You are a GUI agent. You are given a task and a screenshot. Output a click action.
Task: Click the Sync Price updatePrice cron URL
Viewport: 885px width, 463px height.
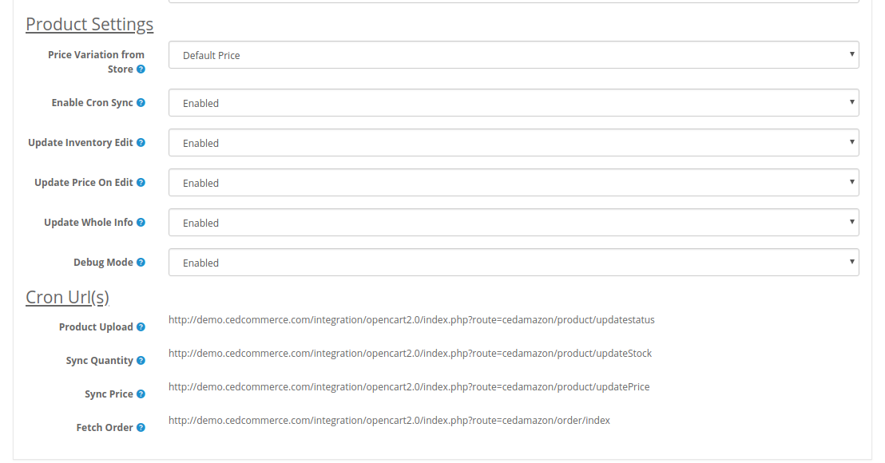pos(409,387)
